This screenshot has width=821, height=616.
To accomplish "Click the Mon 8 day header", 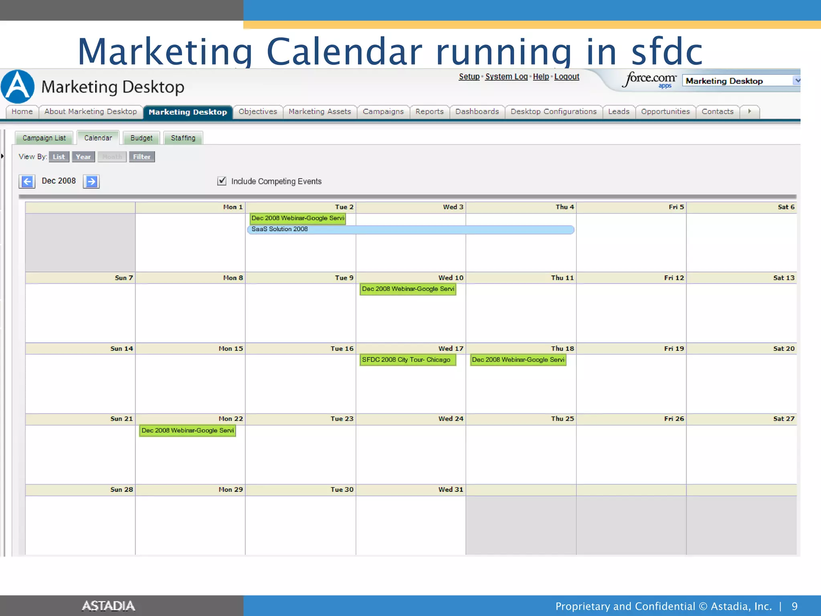I will (190, 278).
